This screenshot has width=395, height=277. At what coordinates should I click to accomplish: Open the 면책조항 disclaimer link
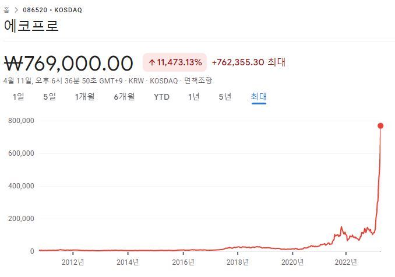click(198, 80)
